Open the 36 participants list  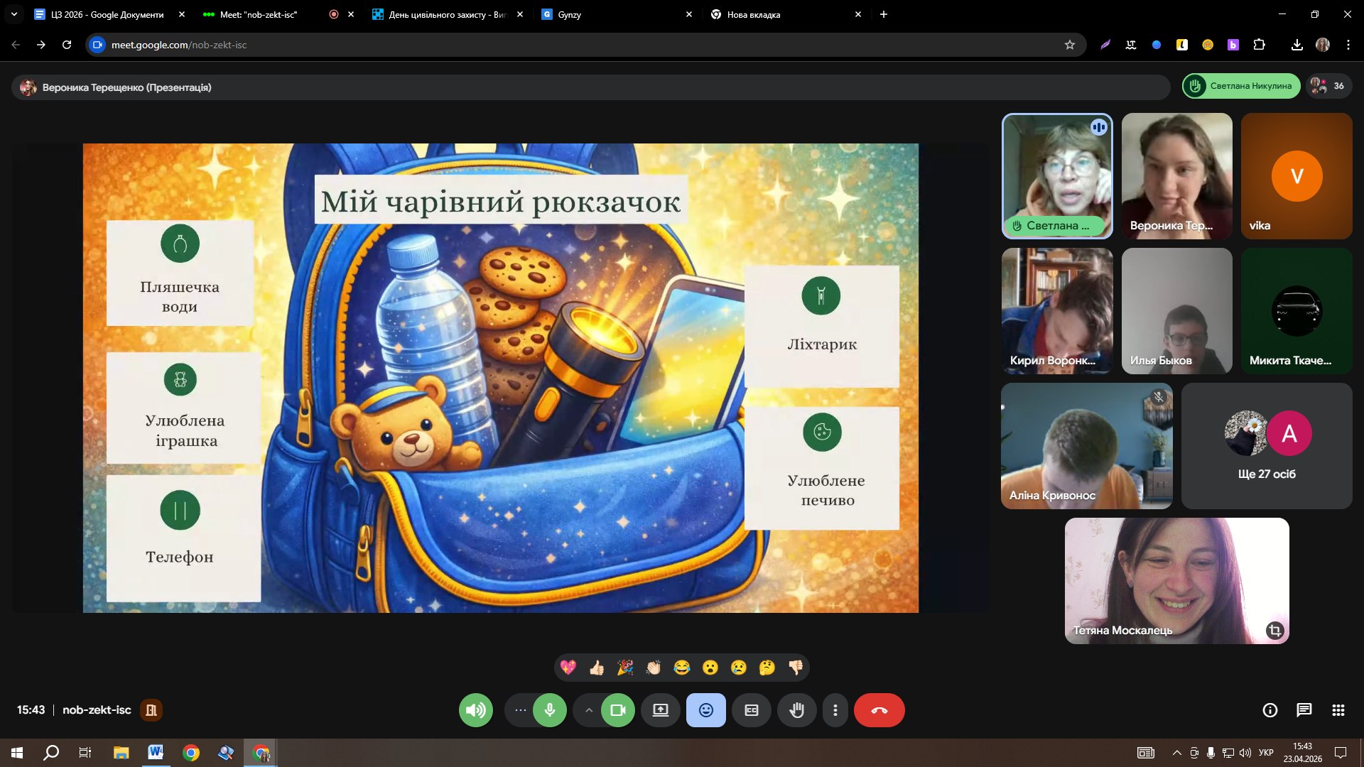(1328, 86)
